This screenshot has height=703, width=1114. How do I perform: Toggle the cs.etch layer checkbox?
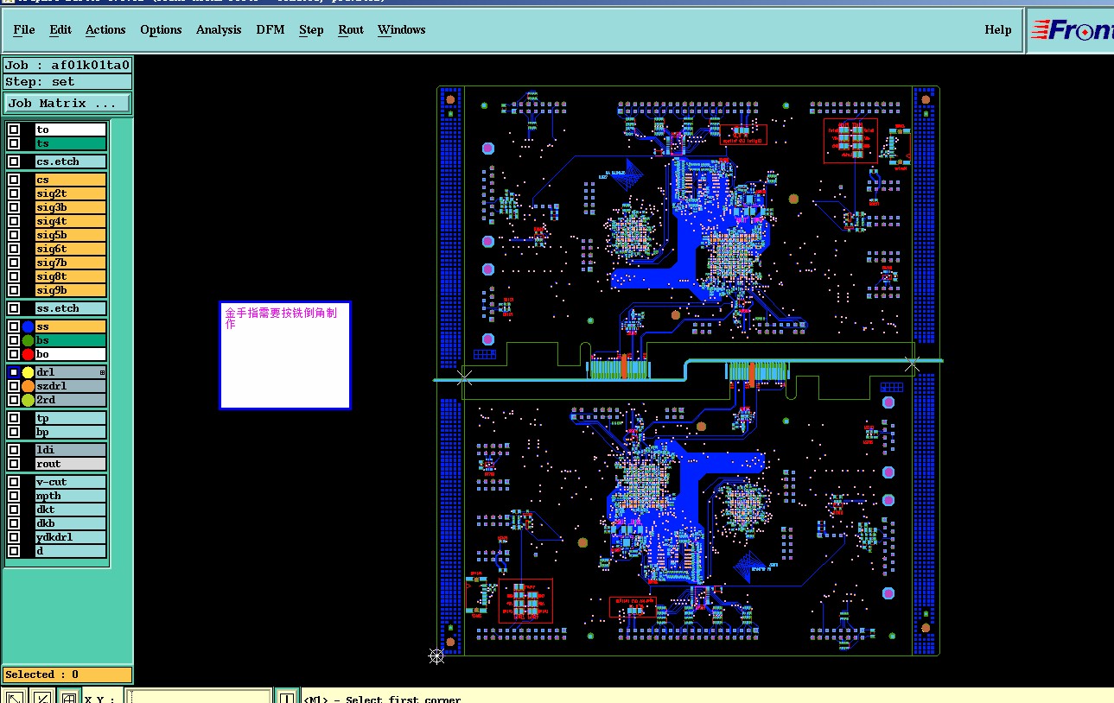(x=14, y=161)
